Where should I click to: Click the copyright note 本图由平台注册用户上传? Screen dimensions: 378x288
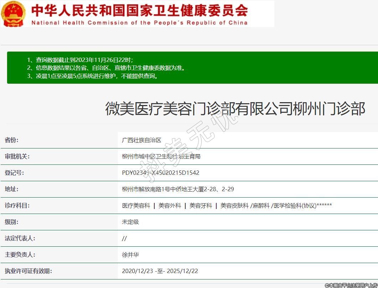351,285
